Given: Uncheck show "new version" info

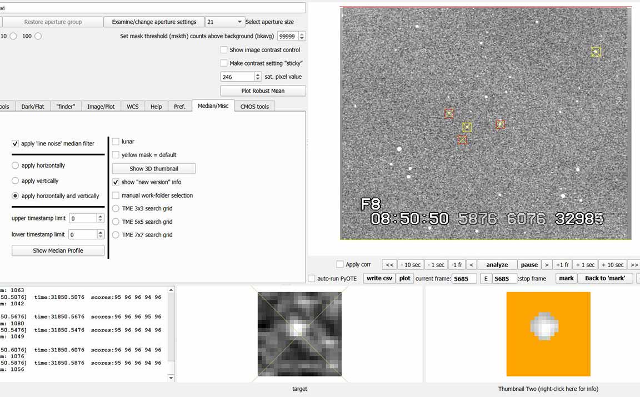Looking at the screenshot, I should 116,182.
